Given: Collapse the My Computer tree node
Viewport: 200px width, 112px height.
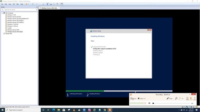Looking at the screenshot, I should point(2,13).
